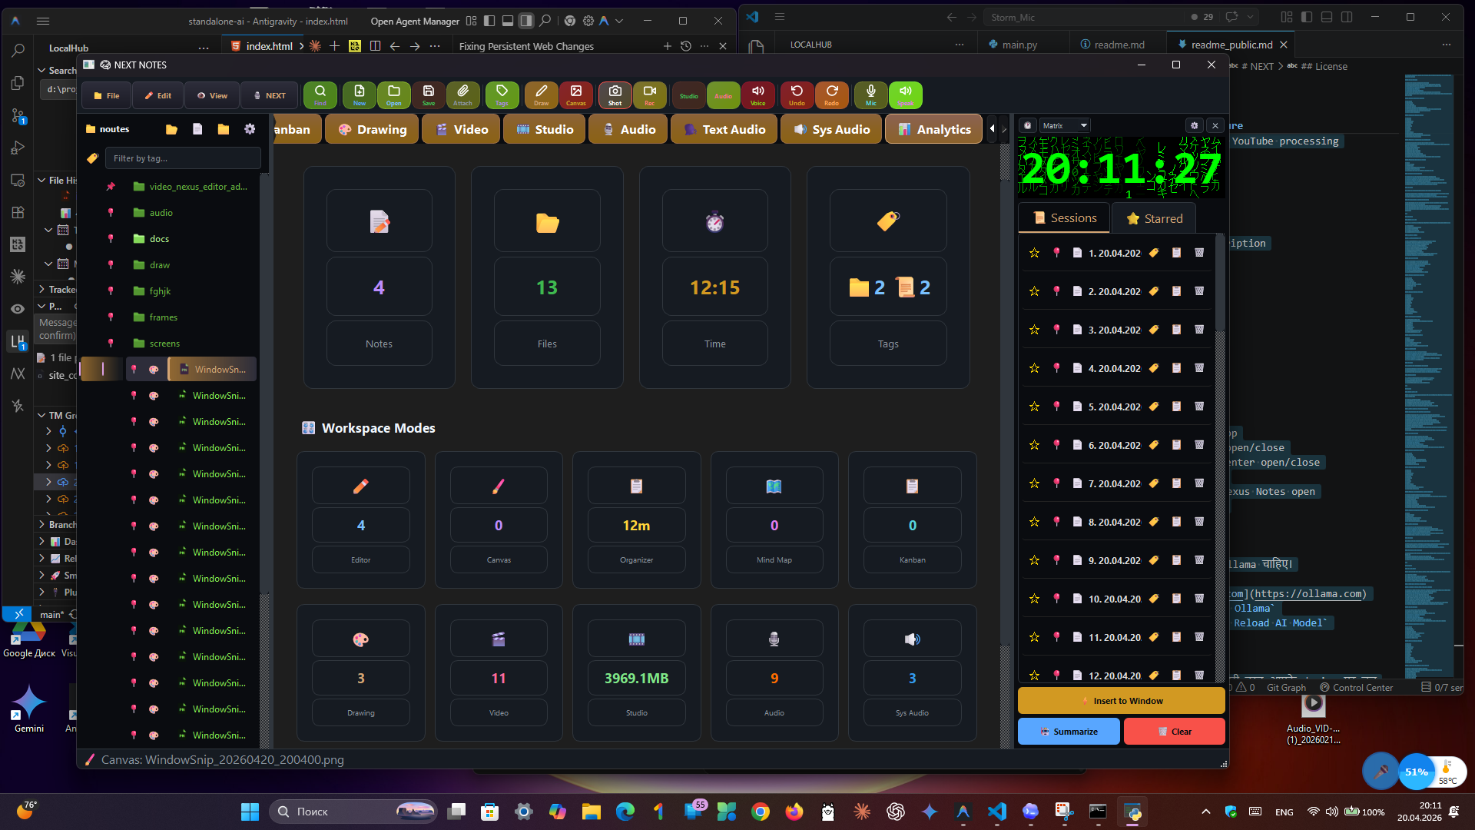Screen dimensions: 1475x830
Task: Click the Mic microphone icon
Action: point(871,95)
